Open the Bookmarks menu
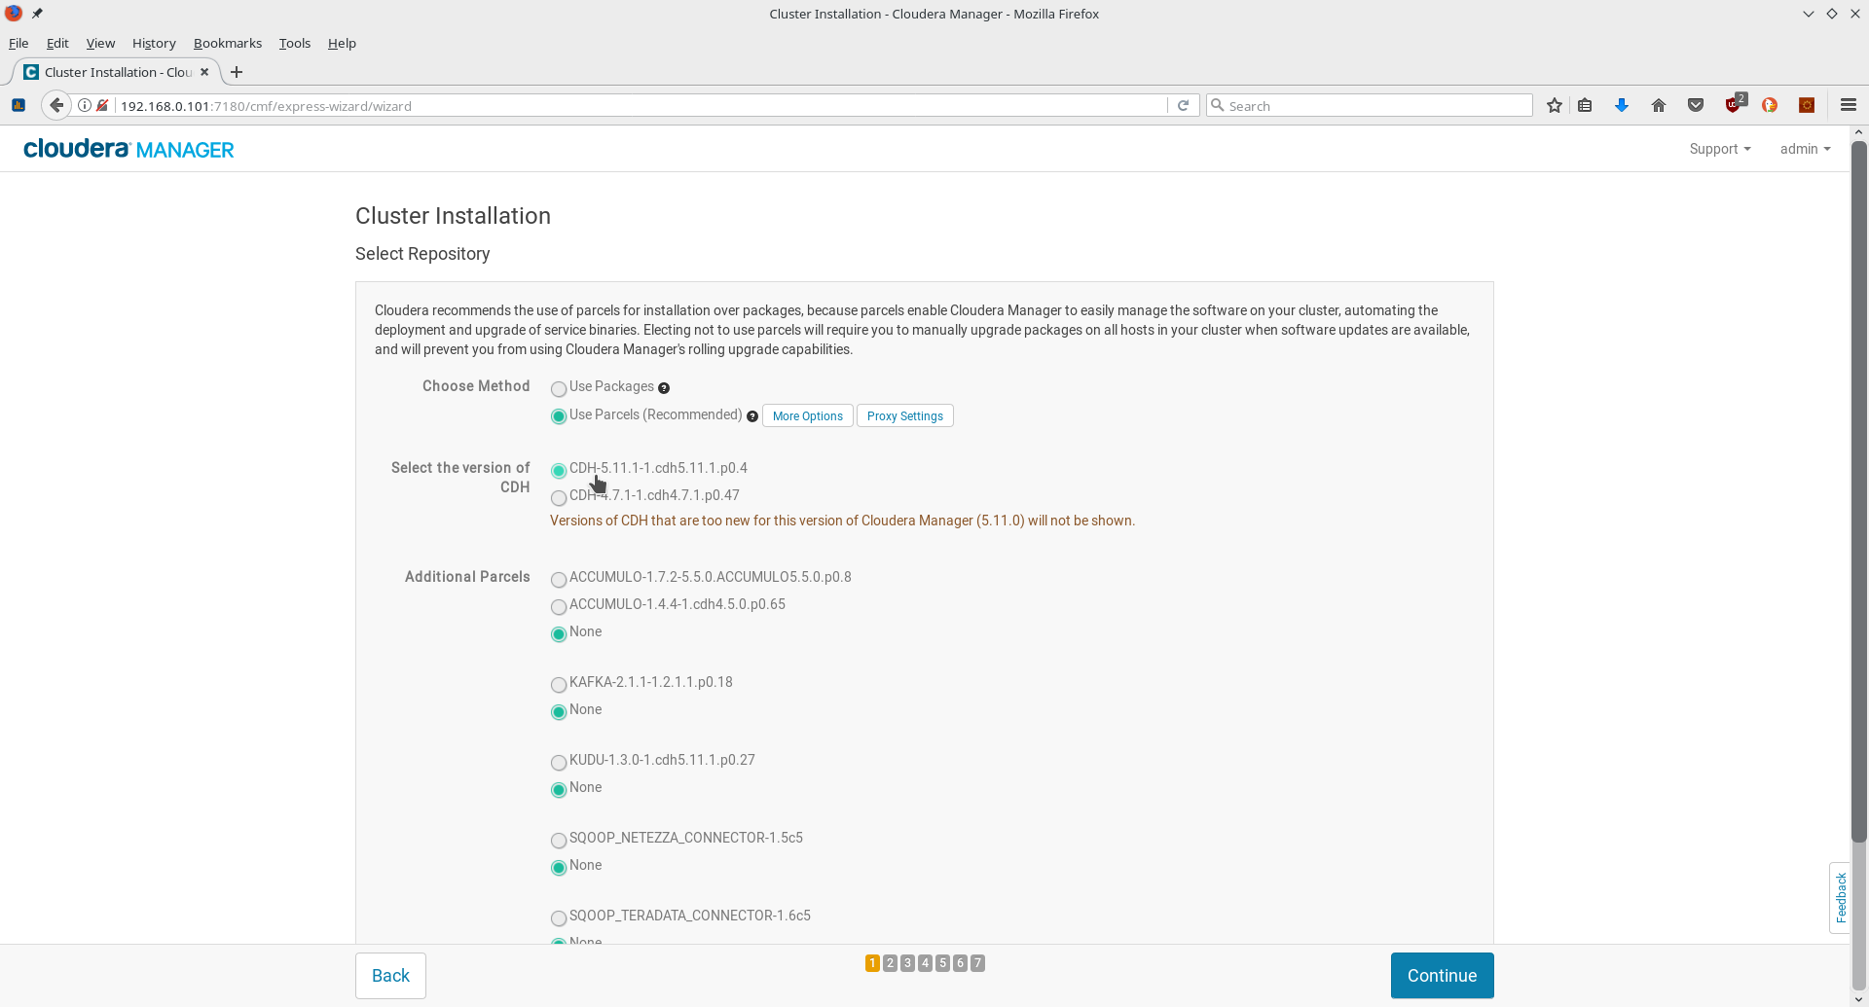 [x=228, y=43]
